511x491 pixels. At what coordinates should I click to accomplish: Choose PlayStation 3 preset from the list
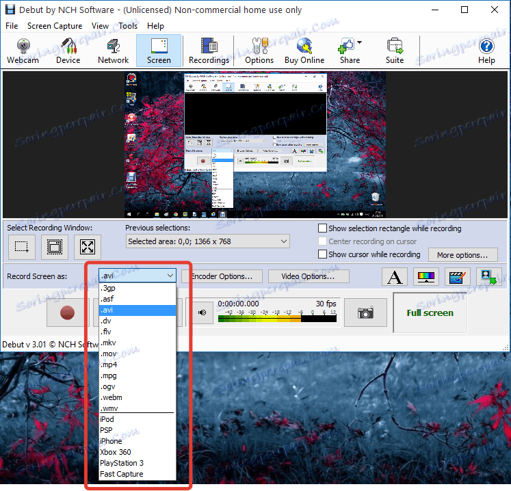coord(137,463)
